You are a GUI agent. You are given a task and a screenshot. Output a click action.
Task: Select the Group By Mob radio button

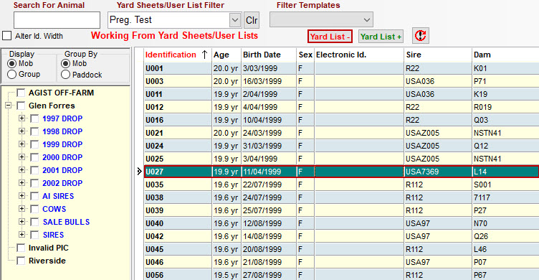[65, 64]
